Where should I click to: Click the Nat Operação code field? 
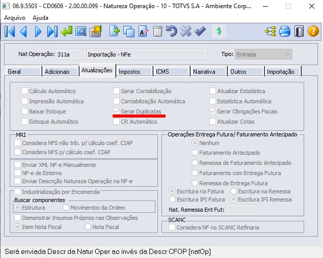(71, 54)
